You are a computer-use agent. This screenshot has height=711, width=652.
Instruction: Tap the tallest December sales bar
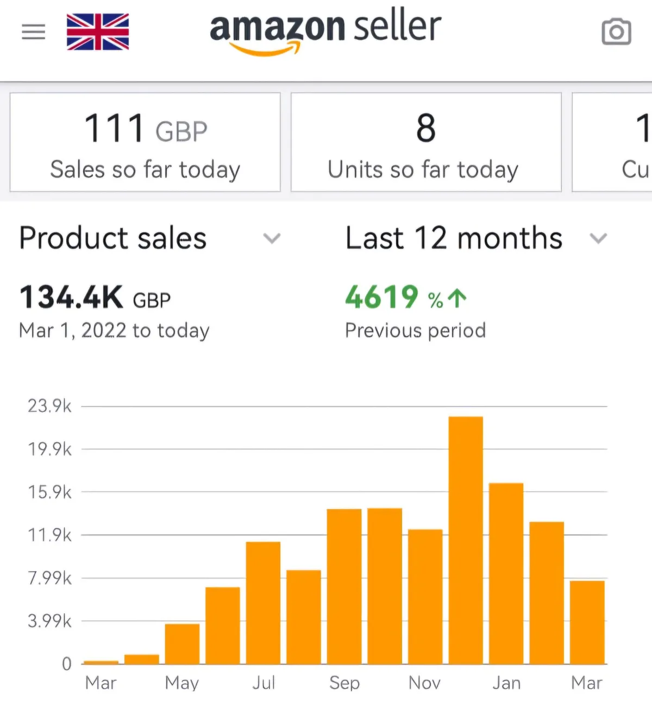point(466,540)
